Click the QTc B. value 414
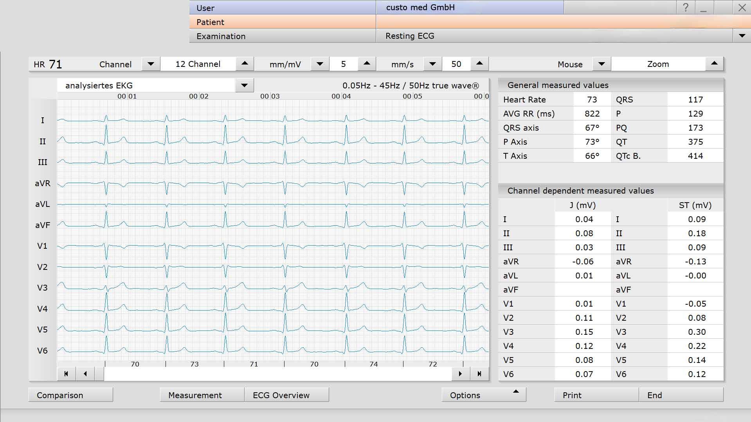This screenshot has width=751, height=422. pos(695,156)
